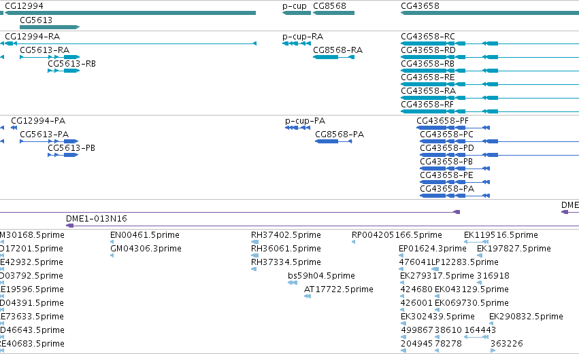The width and height of the screenshot is (579, 354).
Task: Click the p-cup-RA transcript label
Action: coord(302,37)
